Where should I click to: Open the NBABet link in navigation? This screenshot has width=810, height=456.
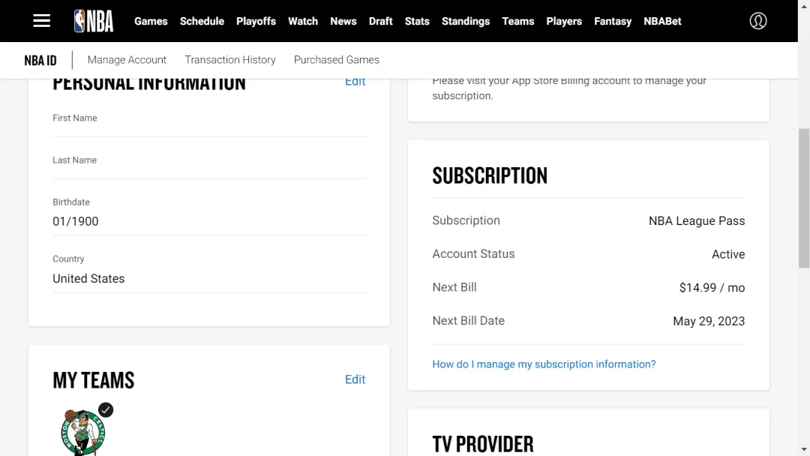[x=662, y=21]
